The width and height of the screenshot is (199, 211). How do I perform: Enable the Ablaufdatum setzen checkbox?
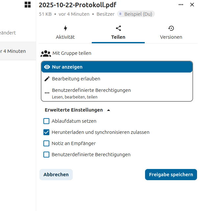[x=46, y=121]
